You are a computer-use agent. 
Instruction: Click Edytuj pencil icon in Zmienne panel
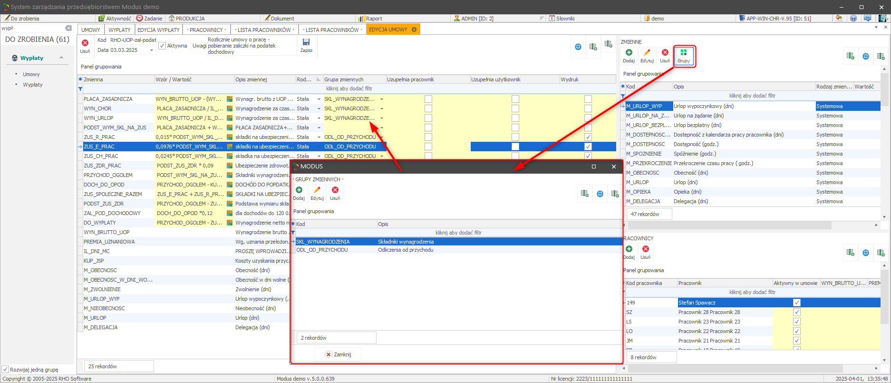[647, 55]
